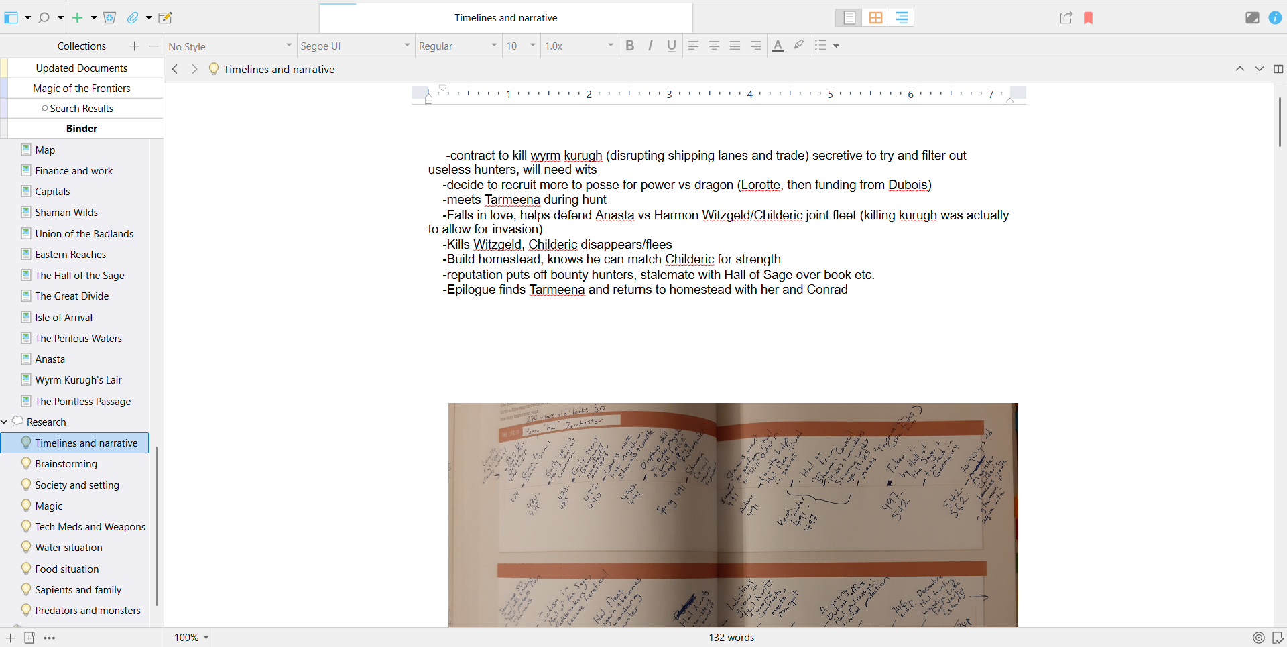Click the Compile share icon
This screenshot has width=1287, height=647.
[1066, 18]
